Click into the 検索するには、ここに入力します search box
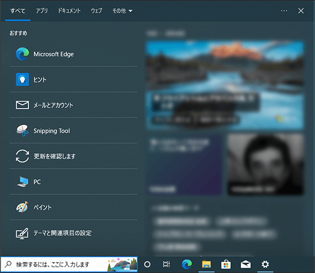This screenshot has width=315, height=273. pyautogui.click(x=69, y=265)
